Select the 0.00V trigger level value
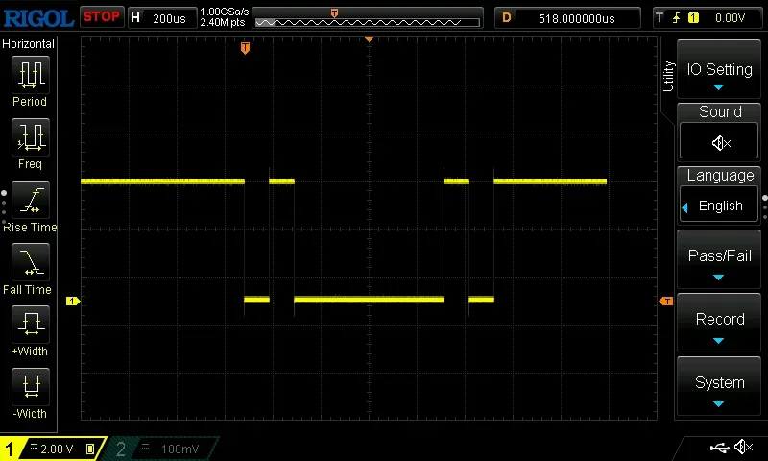This screenshot has width=768, height=461. 730,18
